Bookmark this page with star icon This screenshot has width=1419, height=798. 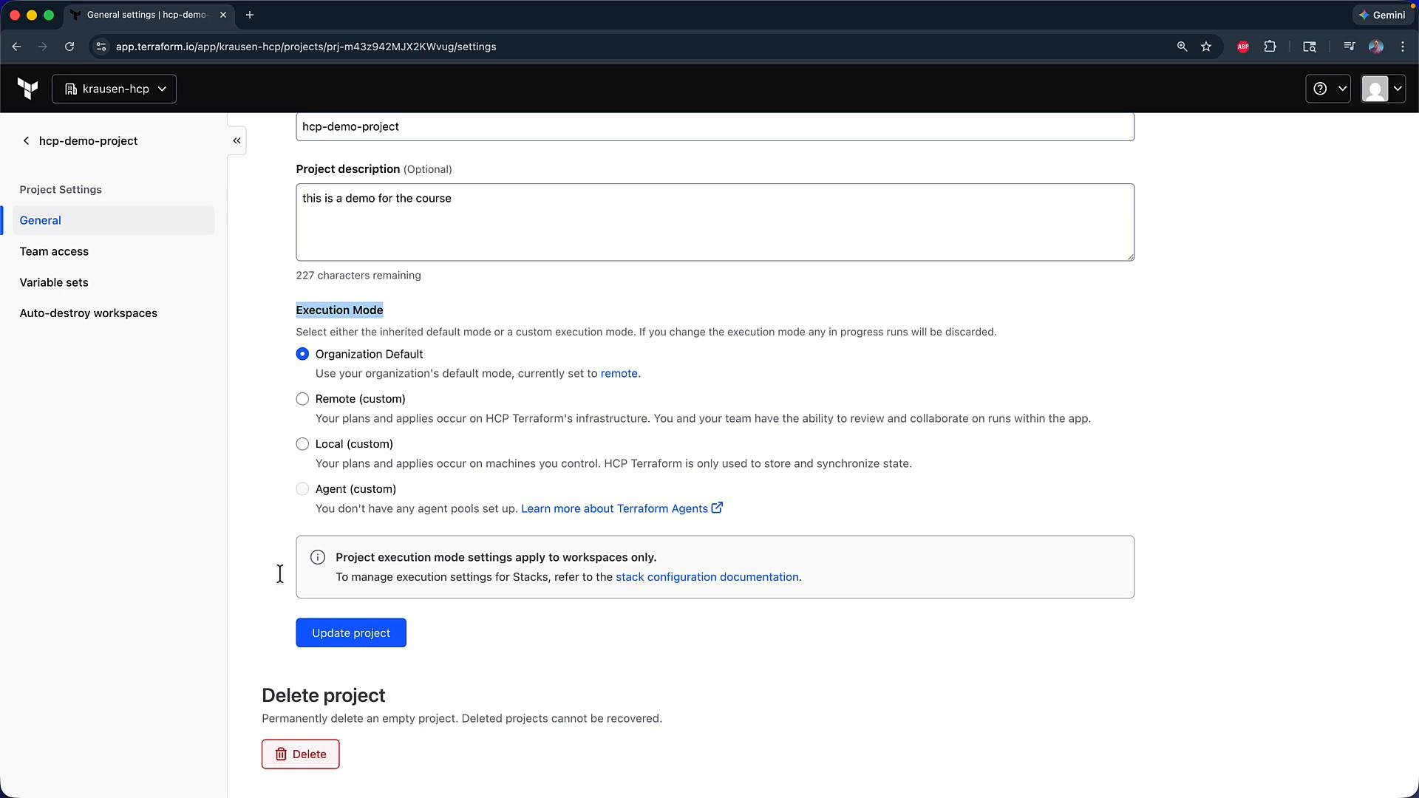tap(1206, 47)
